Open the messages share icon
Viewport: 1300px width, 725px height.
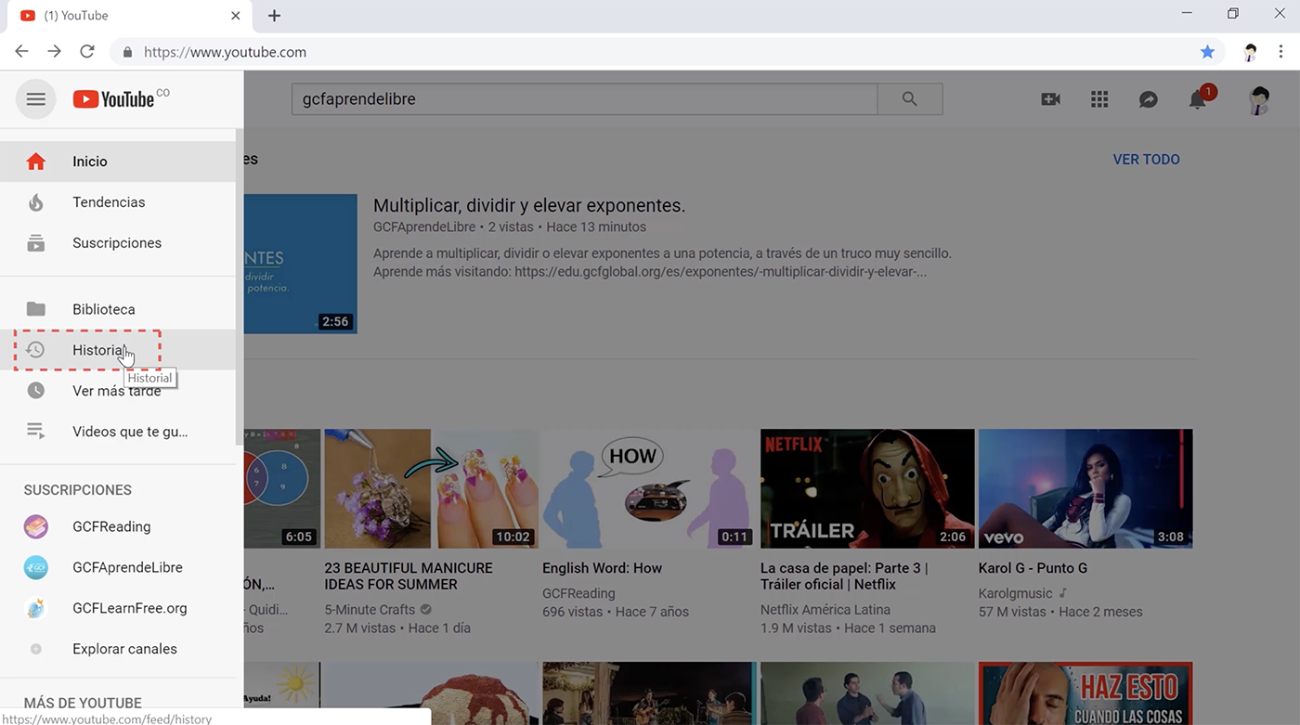(1149, 99)
